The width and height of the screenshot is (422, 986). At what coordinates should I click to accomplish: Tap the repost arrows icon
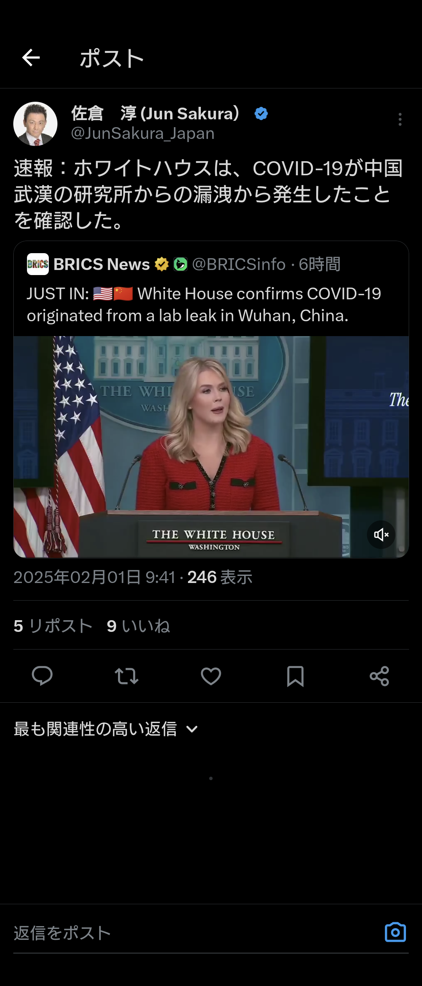point(127,676)
